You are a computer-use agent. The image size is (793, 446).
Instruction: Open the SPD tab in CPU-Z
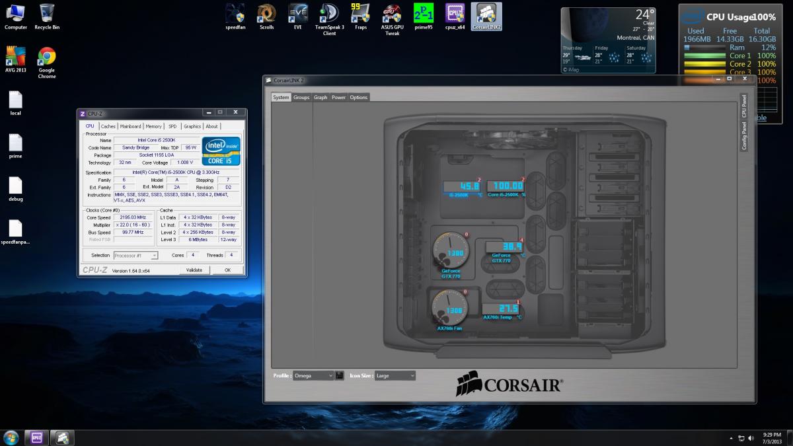pos(172,126)
